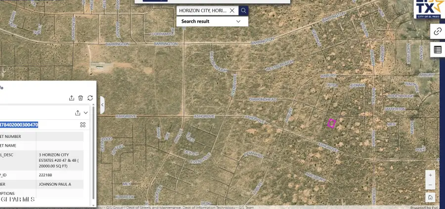445x209 pixels.
Task: Click the RODENBOUGH street label
Action: [400, 96]
